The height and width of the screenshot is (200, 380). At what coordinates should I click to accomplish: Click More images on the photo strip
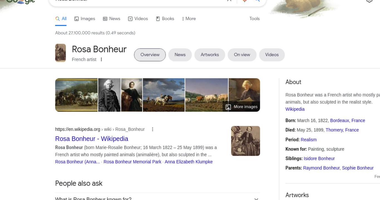click(x=241, y=107)
